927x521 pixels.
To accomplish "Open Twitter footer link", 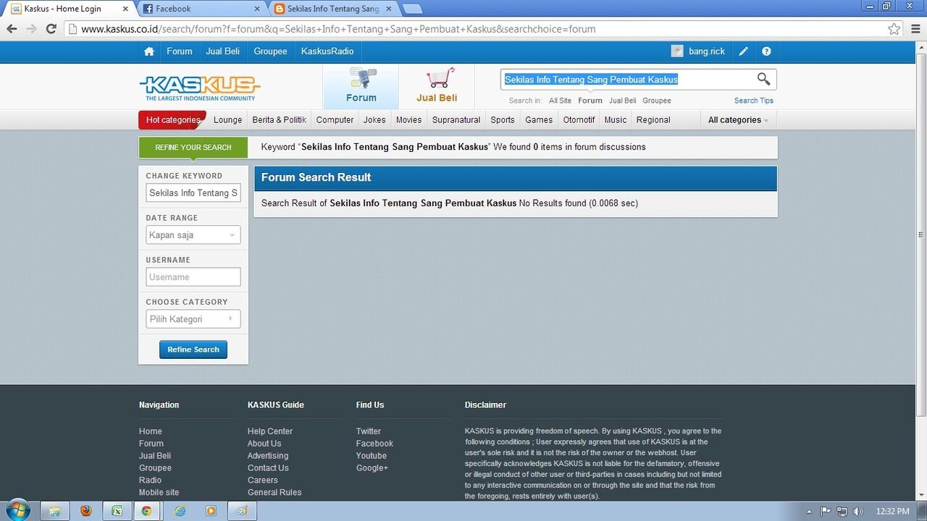I will [x=368, y=431].
